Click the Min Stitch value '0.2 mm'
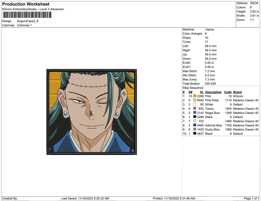Image resolution: width=261 pixels, height=201 pixels. [210, 75]
